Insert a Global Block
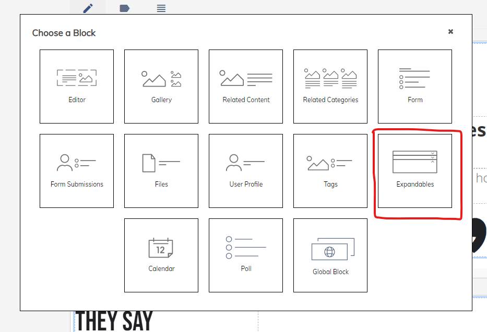The image size is (487, 332). coord(330,255)
